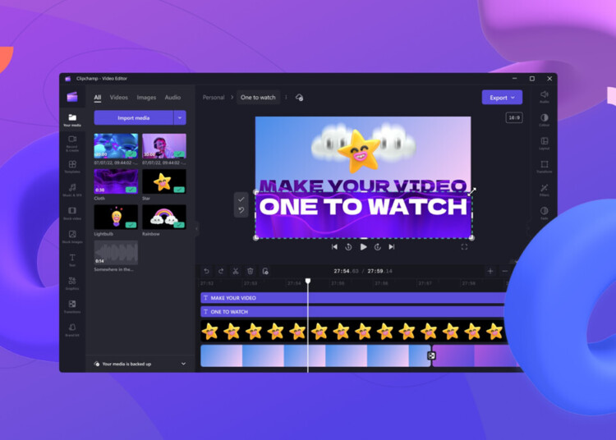Open the Import media dropdown arrow
The image size is (616, 440).
click(x=180, y=117)
